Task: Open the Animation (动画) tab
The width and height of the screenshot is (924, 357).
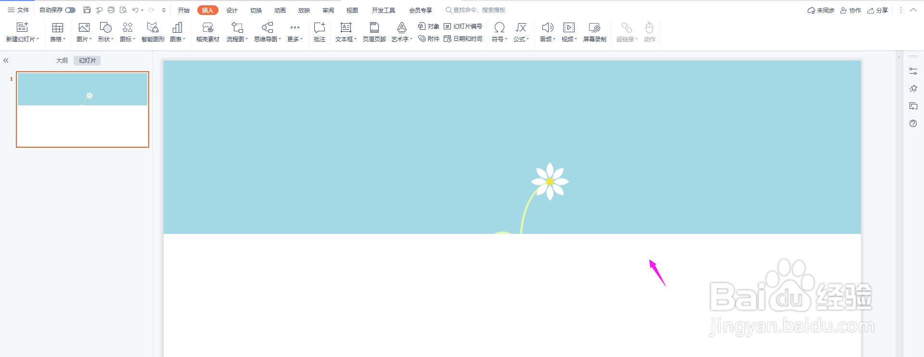Action: [280, 10]
